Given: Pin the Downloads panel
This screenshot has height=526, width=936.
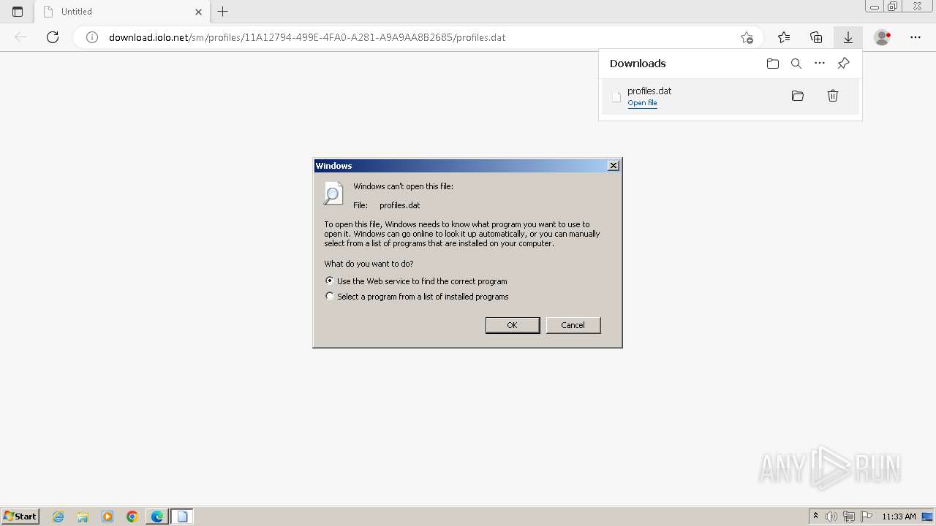Looking at the screenshot, I should pyautogui.click(x=843, y=64).
